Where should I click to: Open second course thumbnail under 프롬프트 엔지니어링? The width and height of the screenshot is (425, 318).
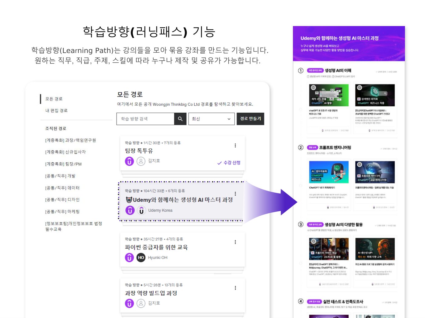[x=375, y=172]
